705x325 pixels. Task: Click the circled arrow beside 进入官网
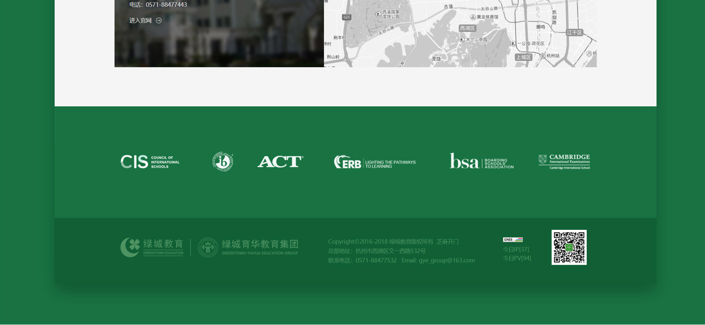tap(159, 21)
